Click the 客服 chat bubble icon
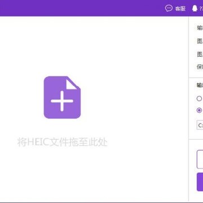The image size is (203, 203). click(169, 8)
